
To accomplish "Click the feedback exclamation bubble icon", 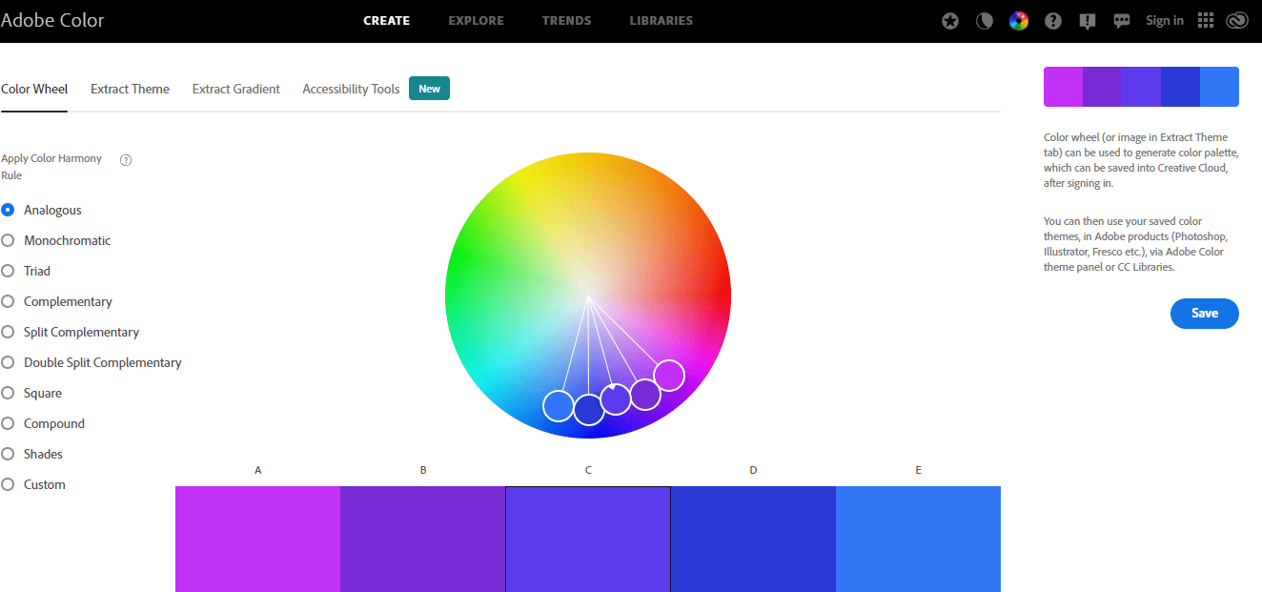I will click(x=1088, y=21).
